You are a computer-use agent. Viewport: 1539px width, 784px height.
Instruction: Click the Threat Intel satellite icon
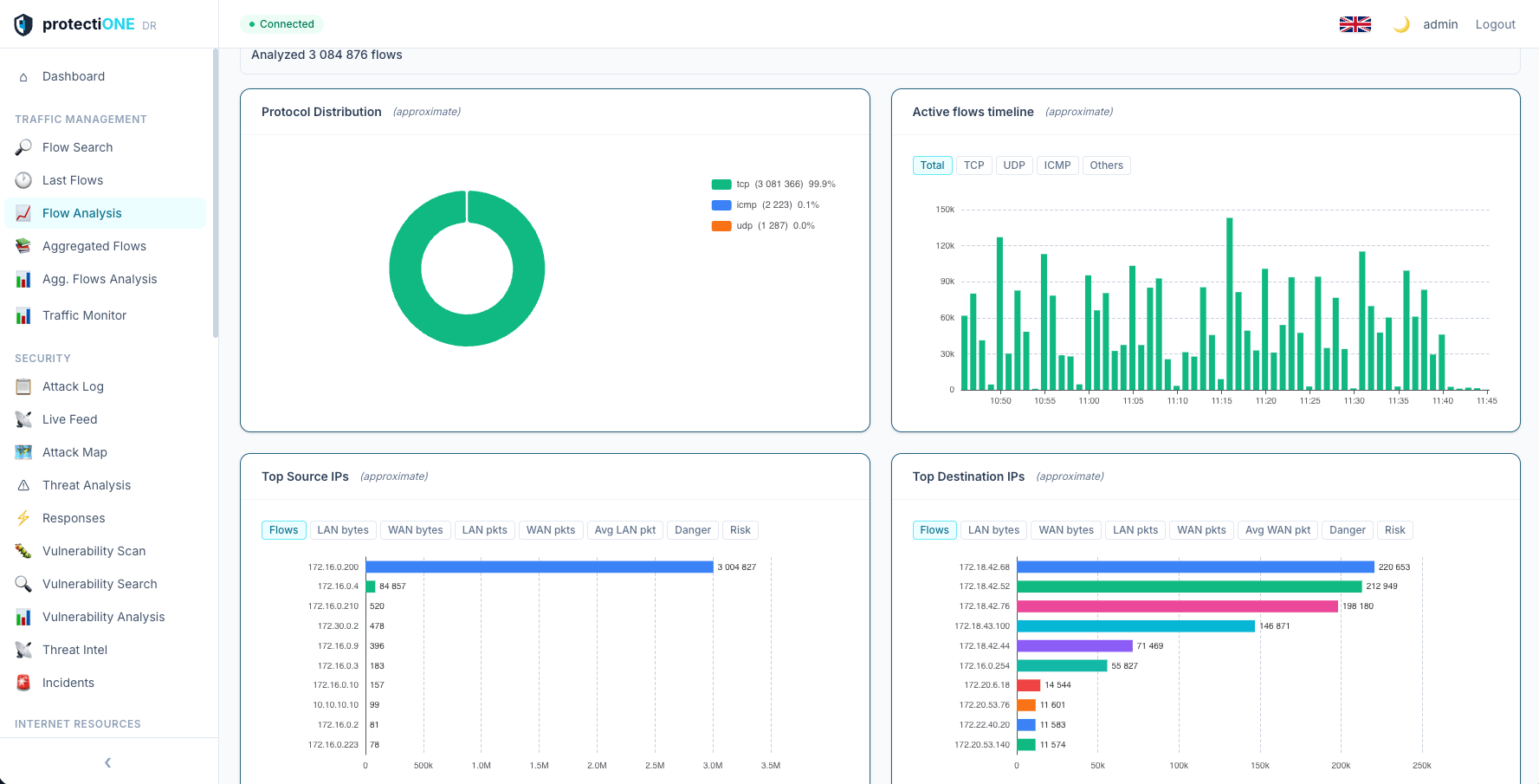pos(23,650)
